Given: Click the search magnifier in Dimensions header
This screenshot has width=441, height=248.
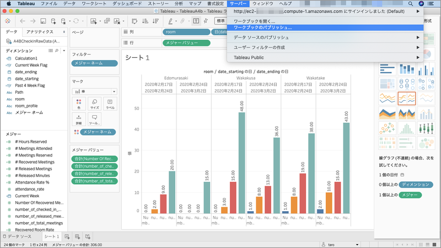Looking at the screenshot, I should [x=57, y=51].
